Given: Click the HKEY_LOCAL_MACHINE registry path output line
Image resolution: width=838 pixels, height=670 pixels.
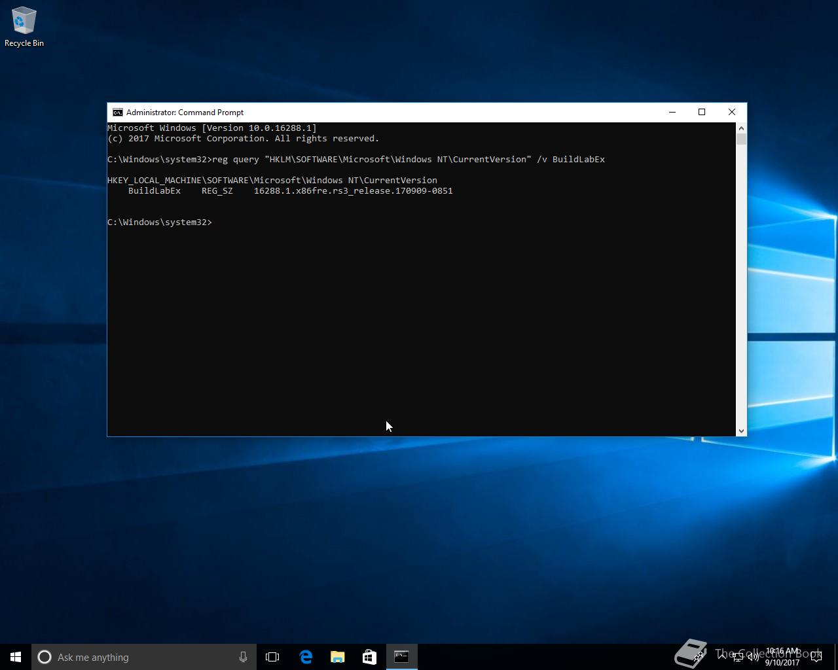Looking at the screenshot, I should coord(272,181).
